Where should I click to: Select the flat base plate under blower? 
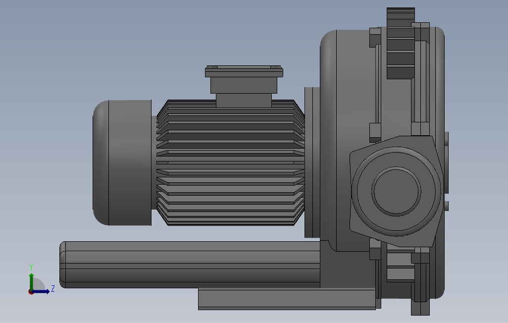pyautogui.click(x=287, y=299)
